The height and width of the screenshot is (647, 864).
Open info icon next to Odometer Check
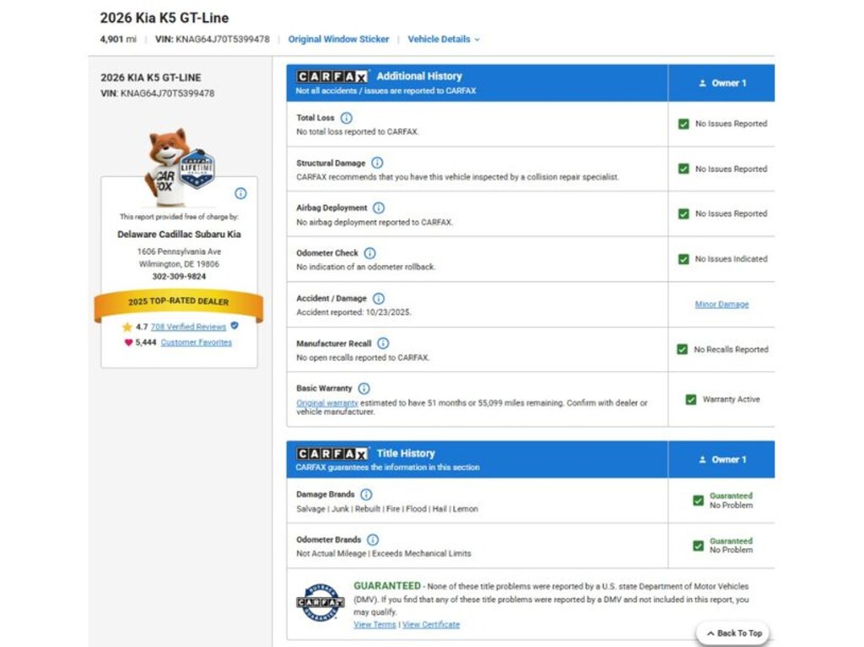370,253
